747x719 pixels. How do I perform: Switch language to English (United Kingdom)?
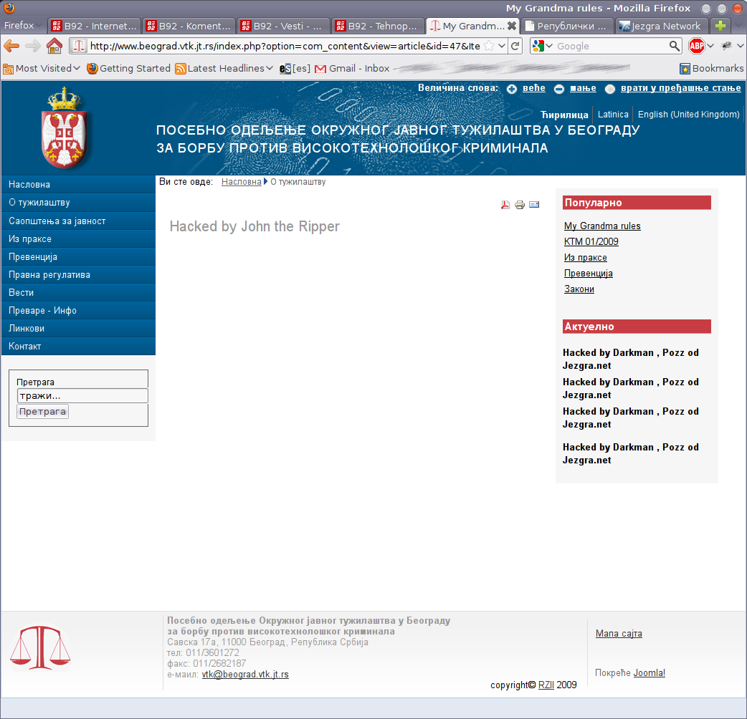pos(688,114)
